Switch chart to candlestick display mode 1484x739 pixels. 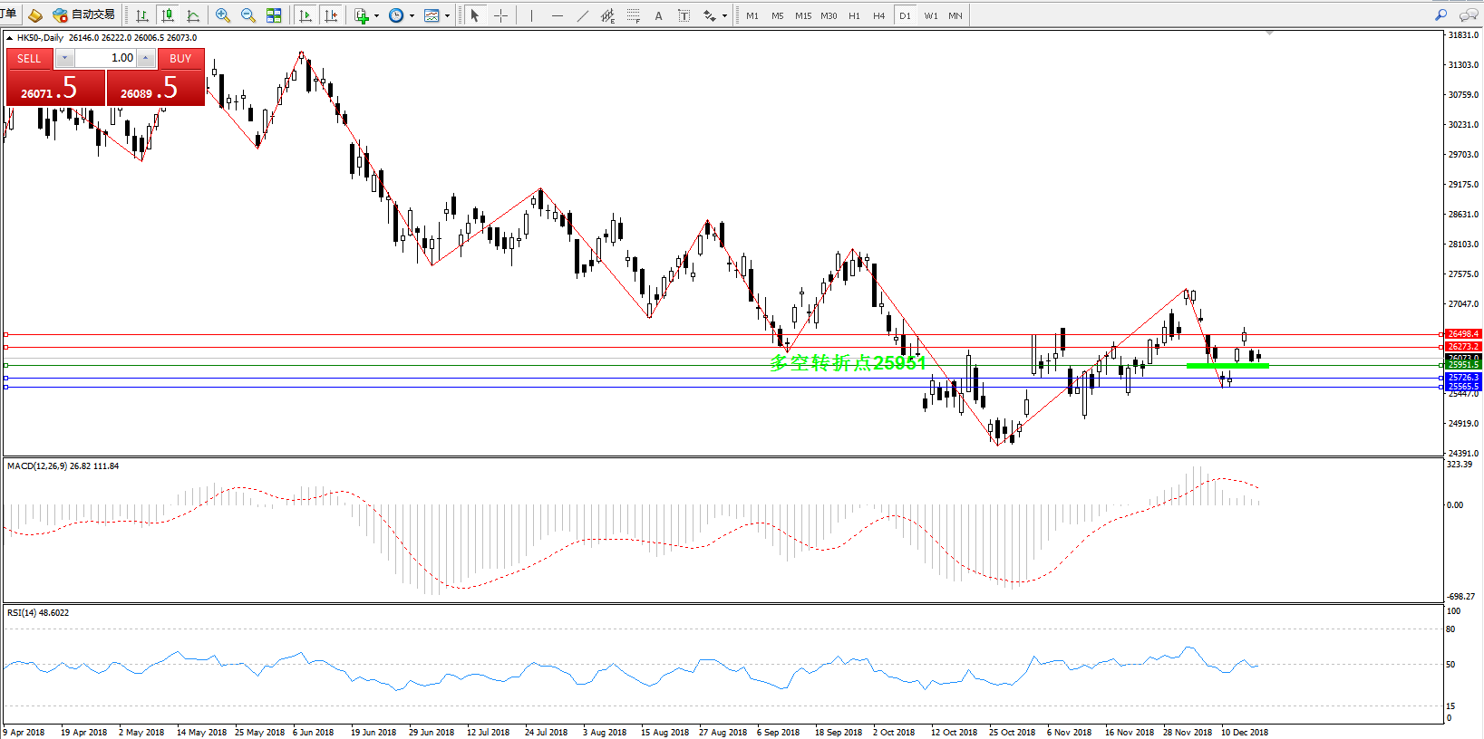(x=168, y=15)
